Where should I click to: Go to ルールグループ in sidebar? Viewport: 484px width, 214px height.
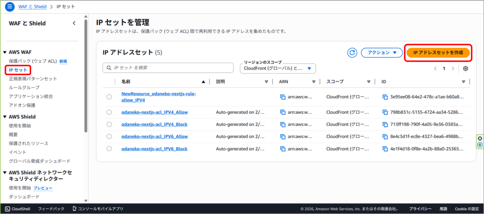click(24, 88)
